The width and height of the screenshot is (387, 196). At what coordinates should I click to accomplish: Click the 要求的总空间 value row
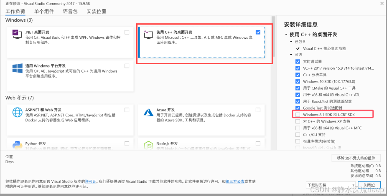pyautogui.click(x=366, y=176)
